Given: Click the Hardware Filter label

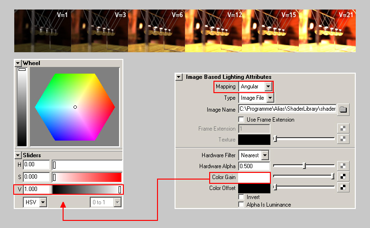Looking at the screenshot, I should point(219,155).
